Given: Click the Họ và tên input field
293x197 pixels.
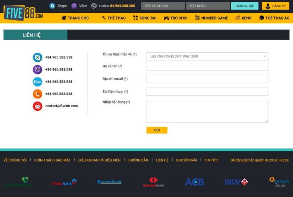Looking at the screenshot, I should tap(207, 66).
